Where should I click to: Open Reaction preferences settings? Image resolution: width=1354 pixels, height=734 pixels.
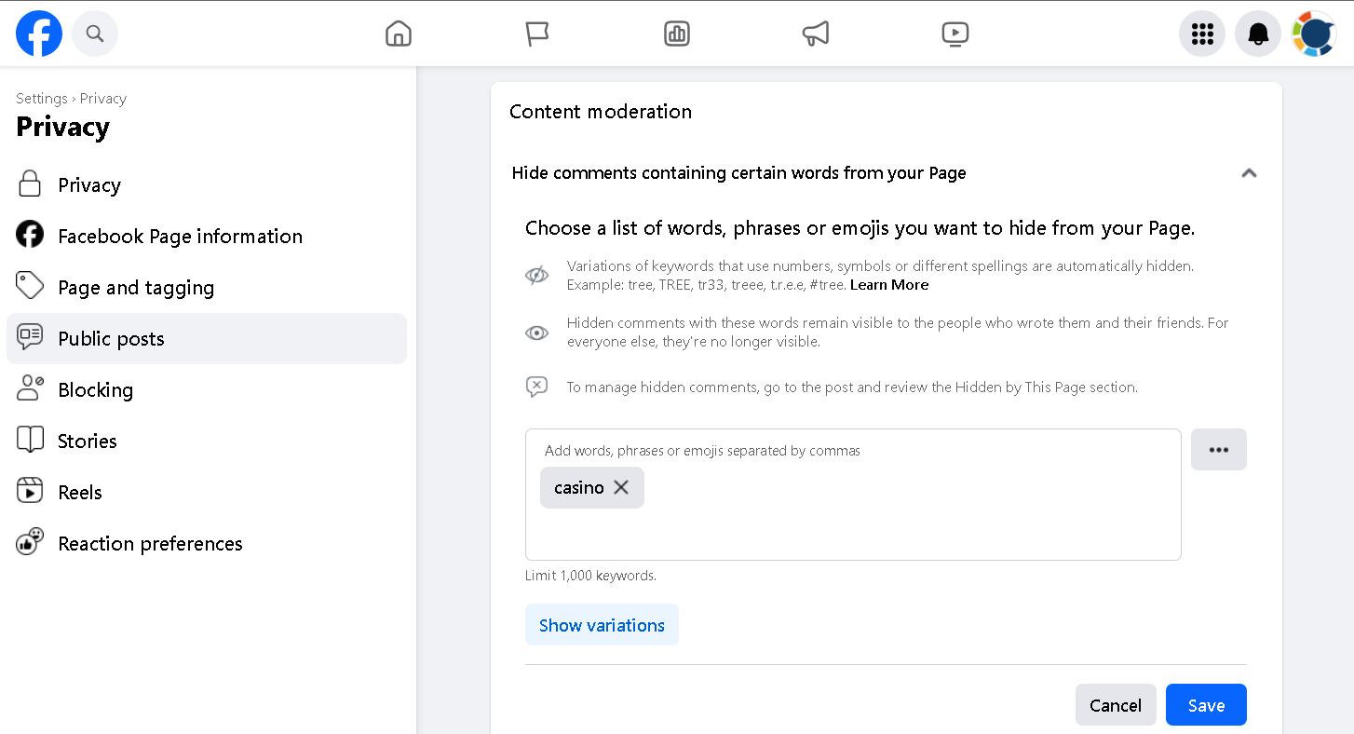150,543
